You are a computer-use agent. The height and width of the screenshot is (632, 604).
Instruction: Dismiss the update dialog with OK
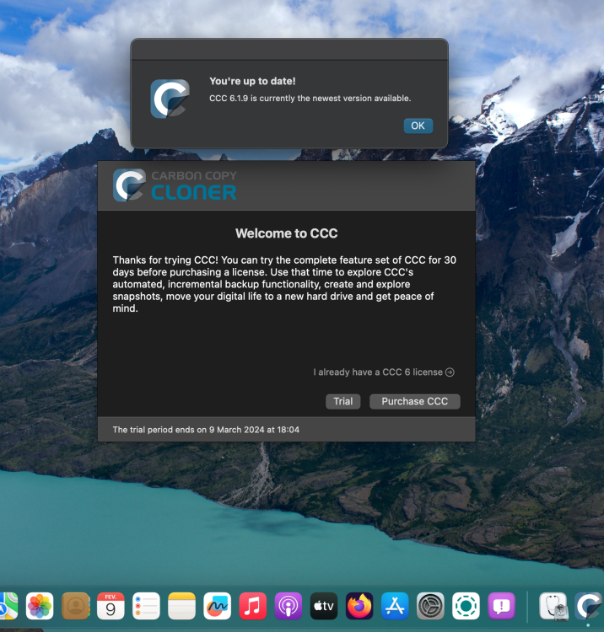418,126
